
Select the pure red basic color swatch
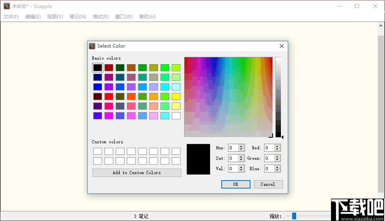point(109,96)
